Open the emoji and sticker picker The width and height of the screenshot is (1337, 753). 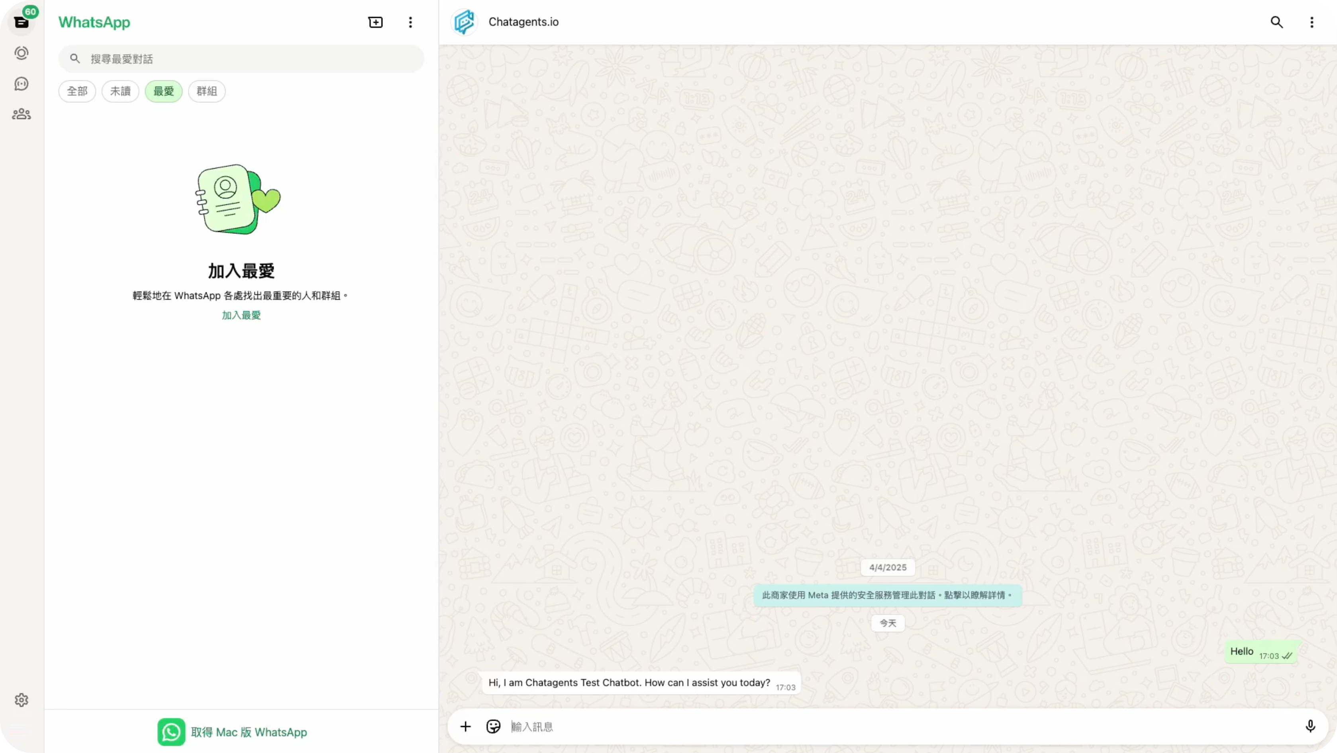(x=492, y=726)
